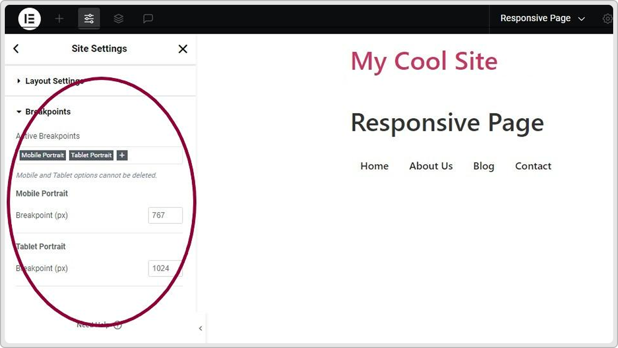Collapse the Breakpoints section

coord(48,112)
